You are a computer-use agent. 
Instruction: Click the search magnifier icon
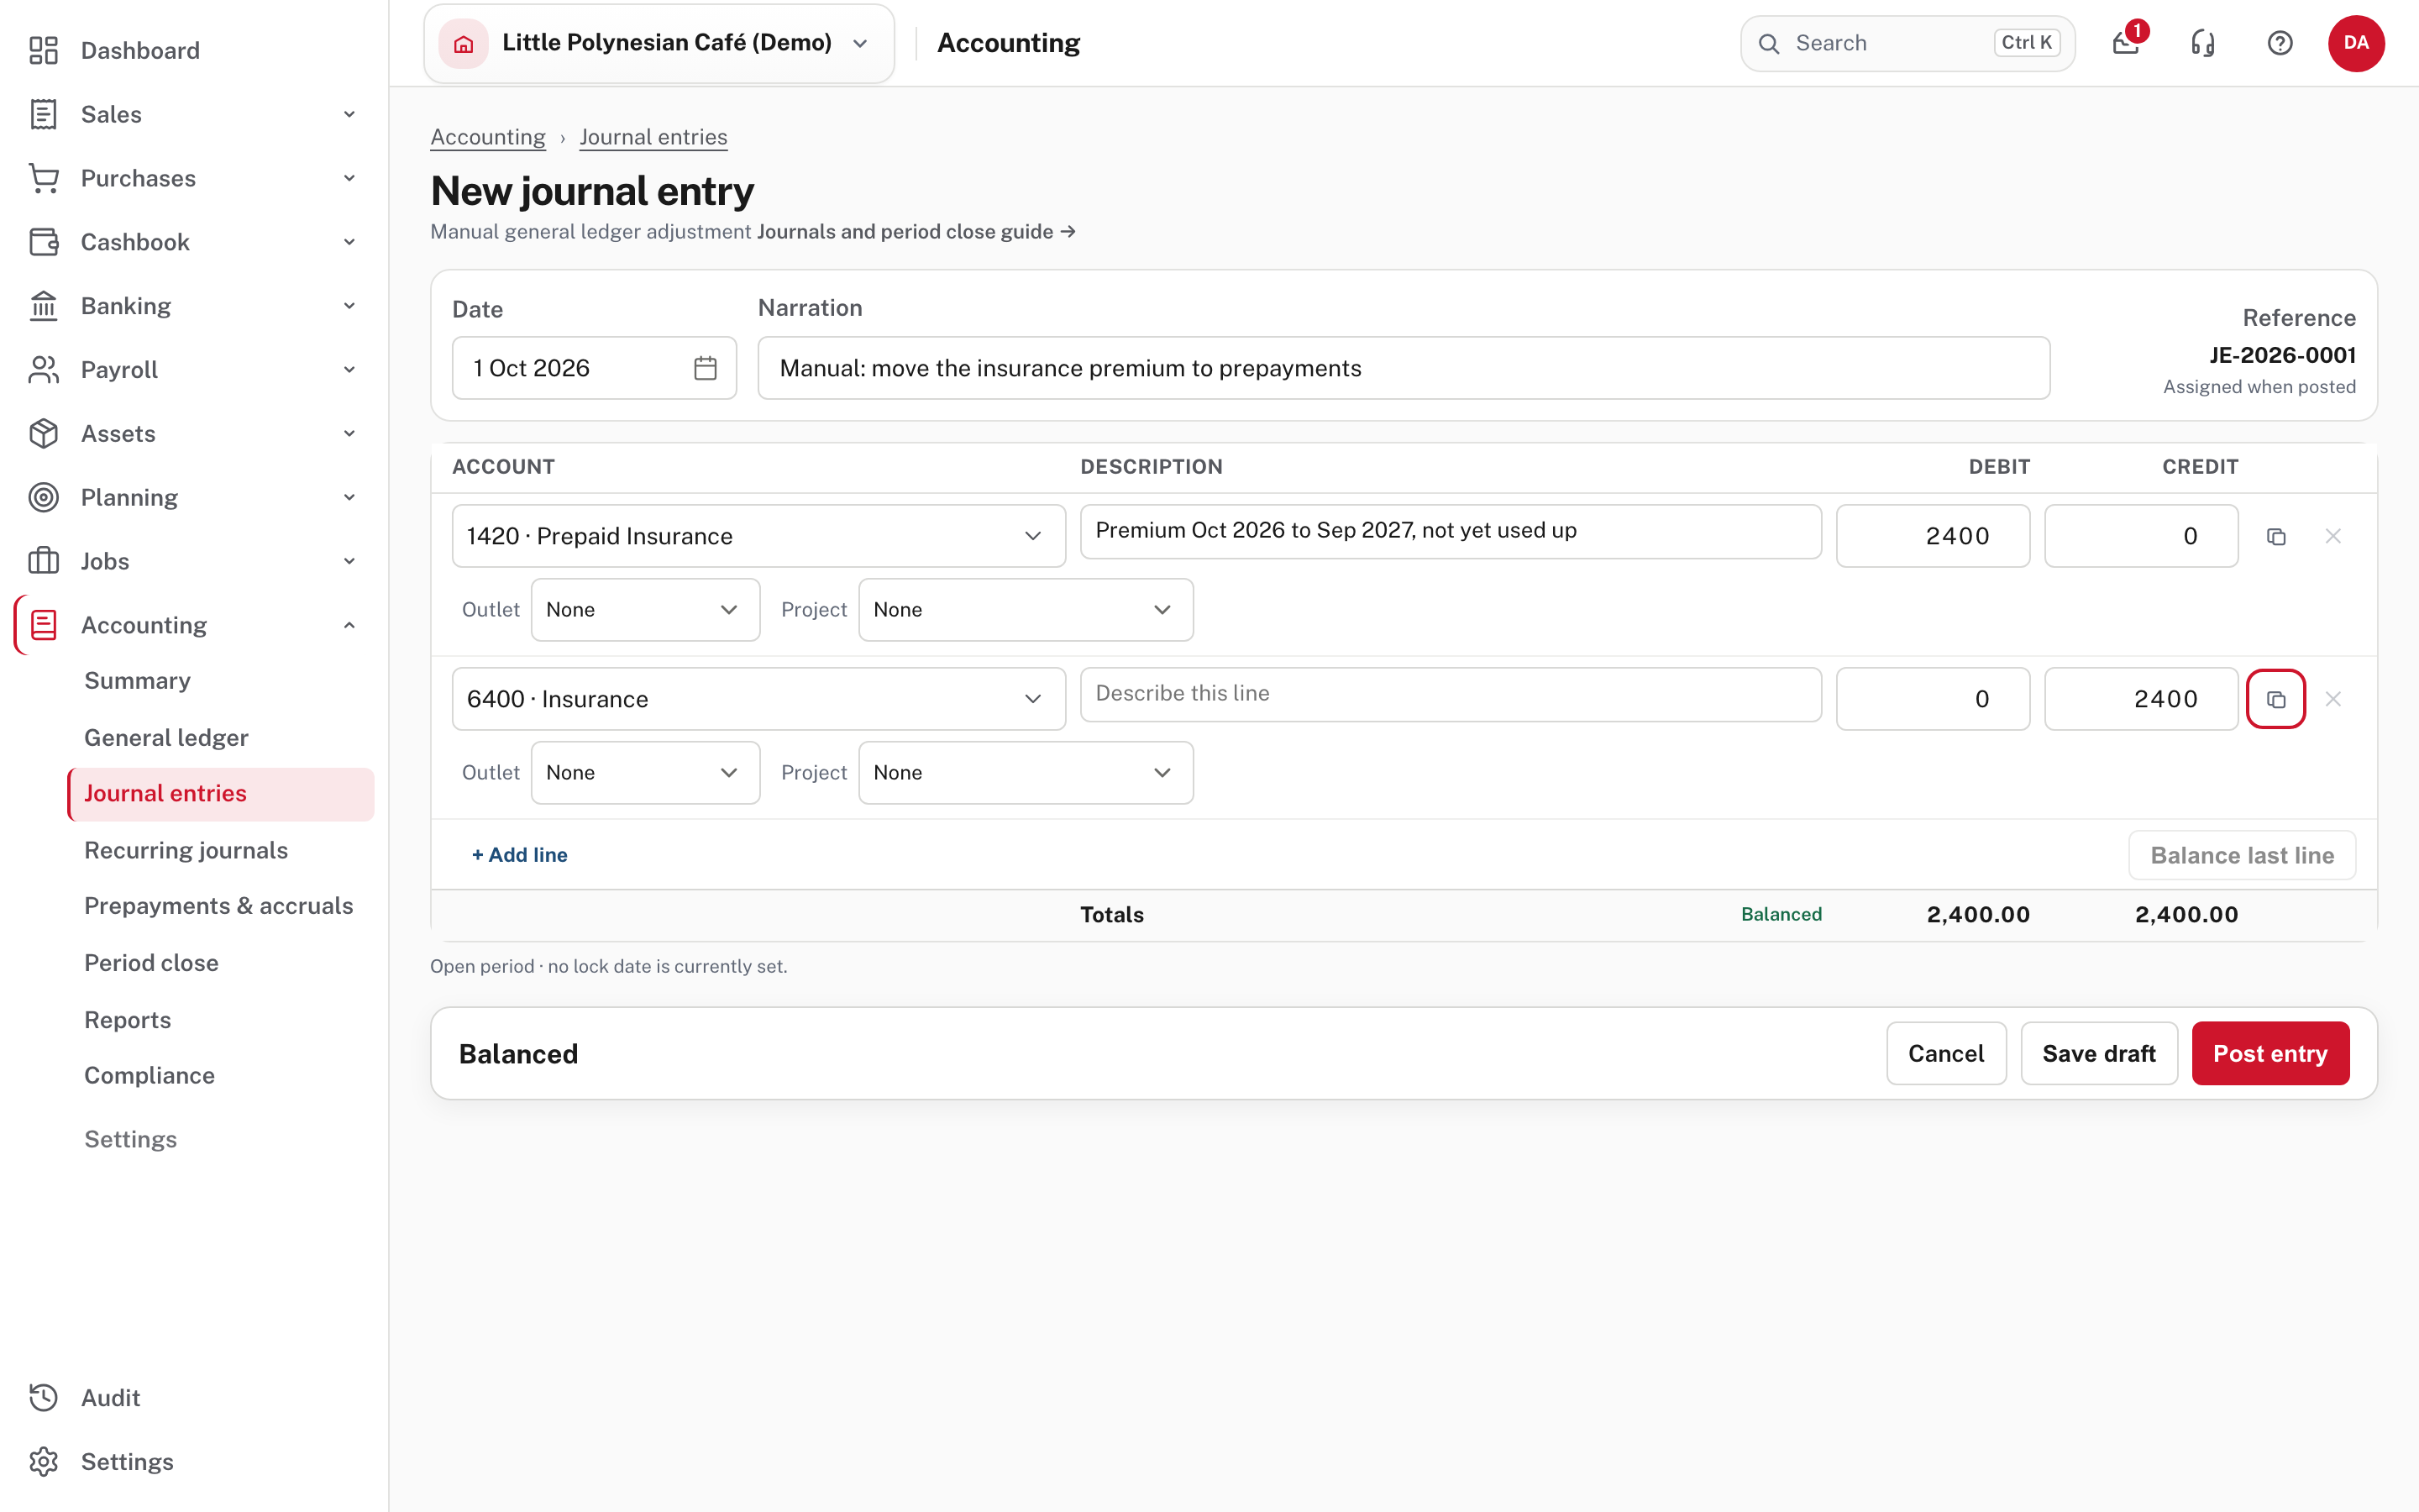[x=1768, y=43]
